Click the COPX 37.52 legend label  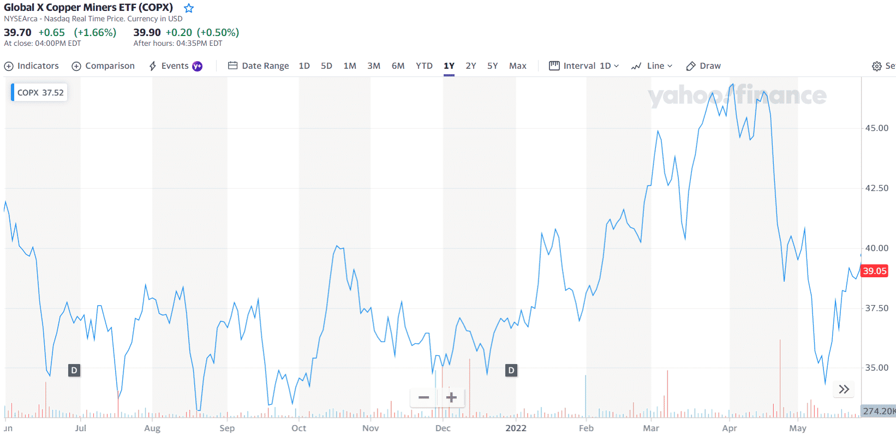pyautogui.click(x=40, y=93)
